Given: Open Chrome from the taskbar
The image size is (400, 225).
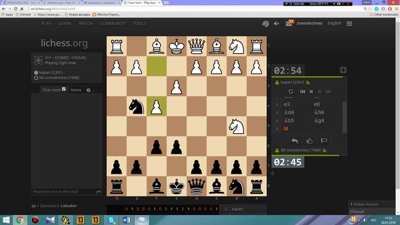Looking at the screenshot, I should [x=20, y=220].
